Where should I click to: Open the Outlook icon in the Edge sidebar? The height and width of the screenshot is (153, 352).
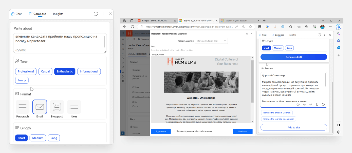[339, 48]
